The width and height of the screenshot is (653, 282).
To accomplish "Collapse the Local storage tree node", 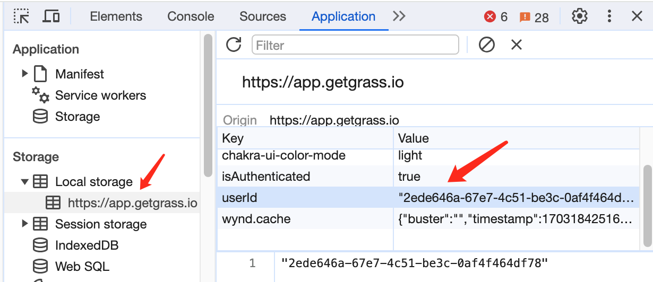I will tap(24, 182).
